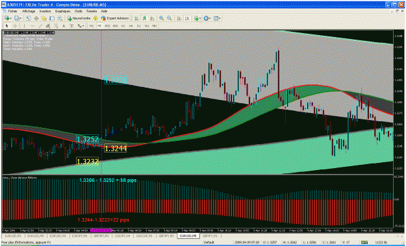This screenshot has width=406, height=246.
Task: Open the Insertion menu
Action: (45, 12)
